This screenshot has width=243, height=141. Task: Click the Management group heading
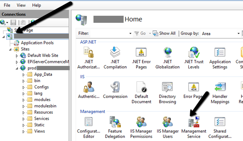pyautogui.click(x=93, y=111)
